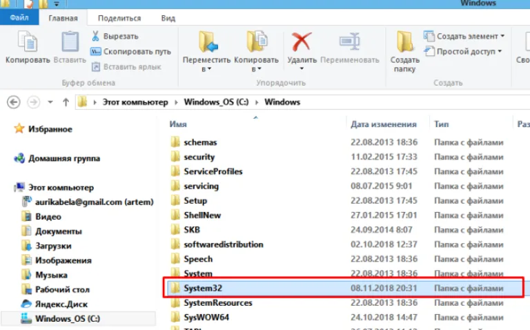Click Windows_OS (C:) in address bar
This screenshot has width=530, height=330.
pos(216,102)
